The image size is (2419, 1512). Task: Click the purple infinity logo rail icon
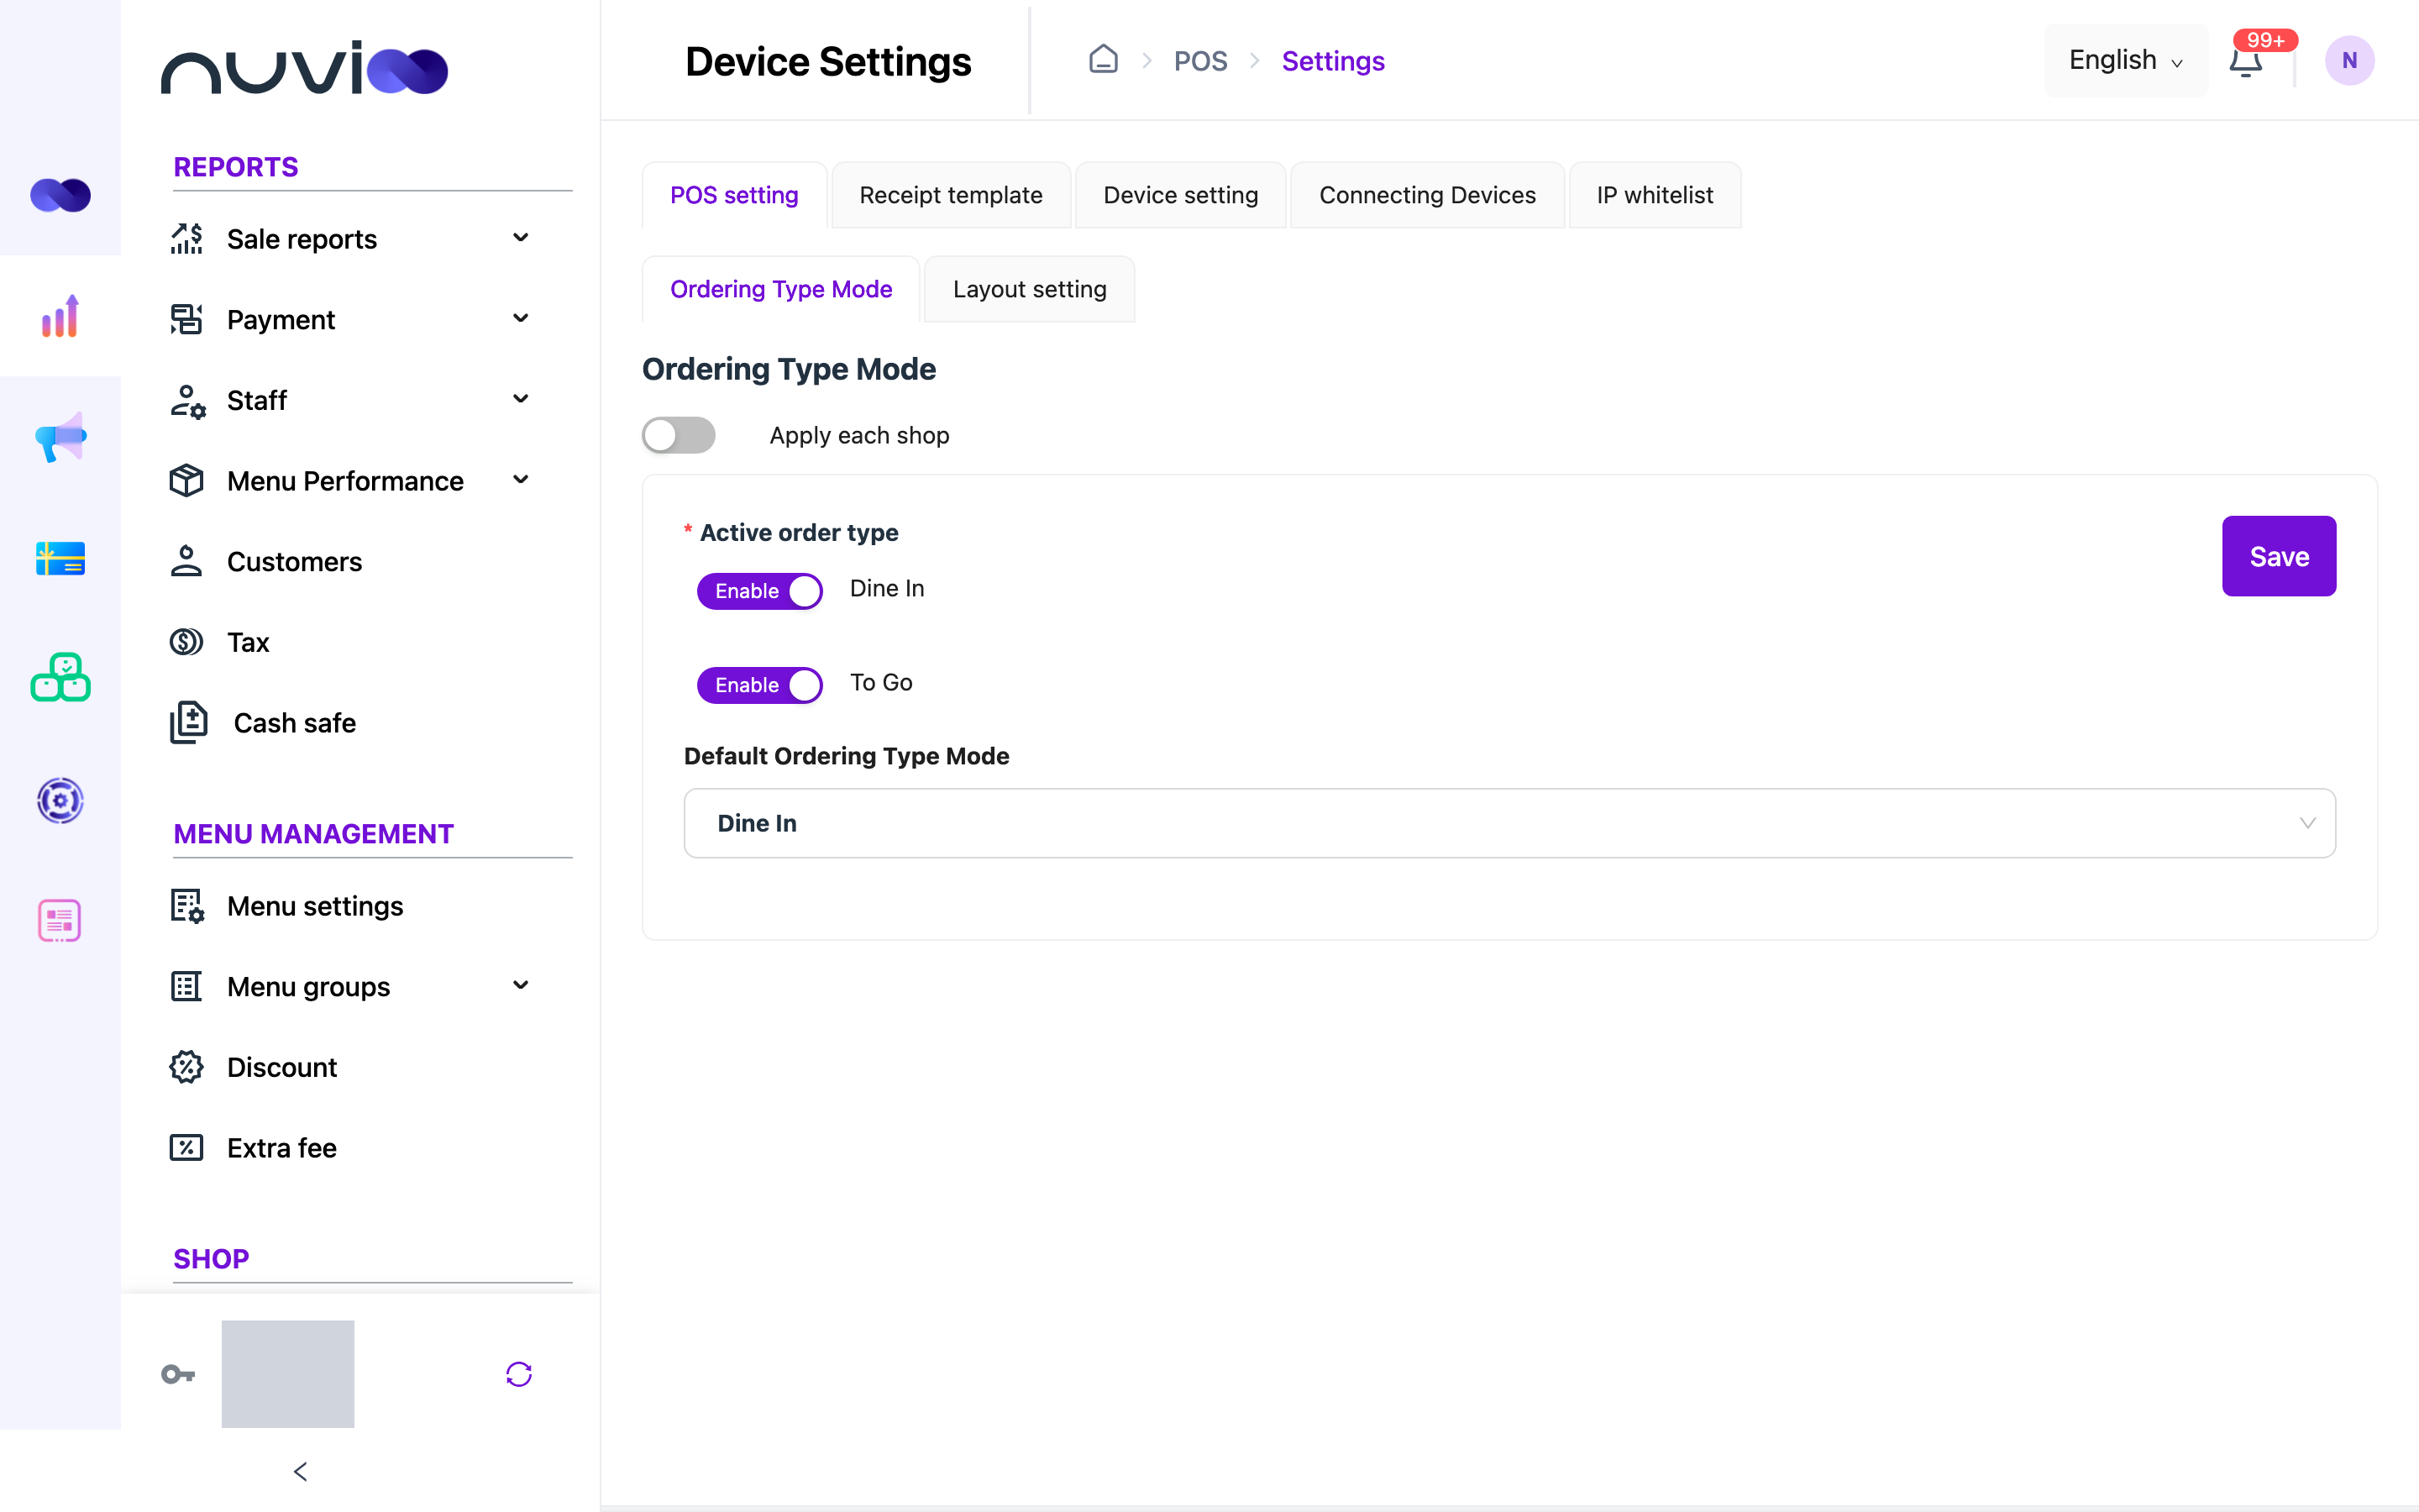(x=60, y=195)
